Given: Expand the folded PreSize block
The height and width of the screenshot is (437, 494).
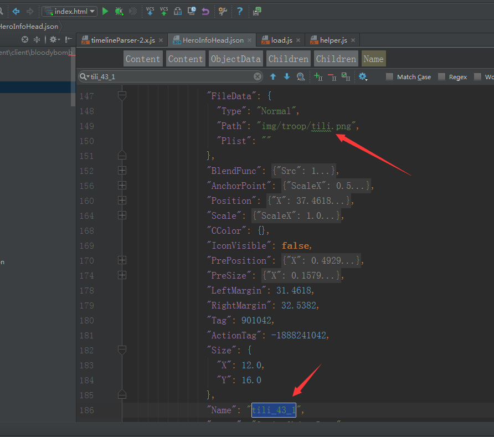Looking at the screenshot, I should click(x=122, y=275).
